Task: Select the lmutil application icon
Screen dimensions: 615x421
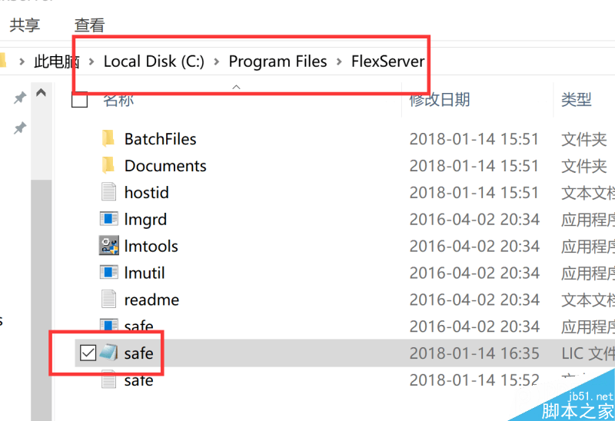Action: click(x=108, y=273)
